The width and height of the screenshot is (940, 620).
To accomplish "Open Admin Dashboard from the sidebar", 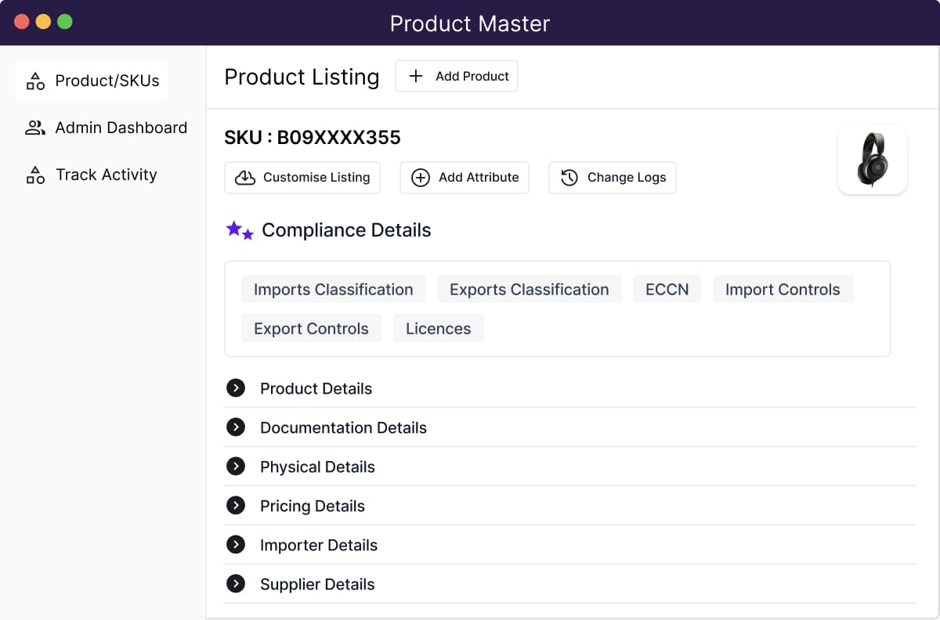I will (x=121, y=128).
